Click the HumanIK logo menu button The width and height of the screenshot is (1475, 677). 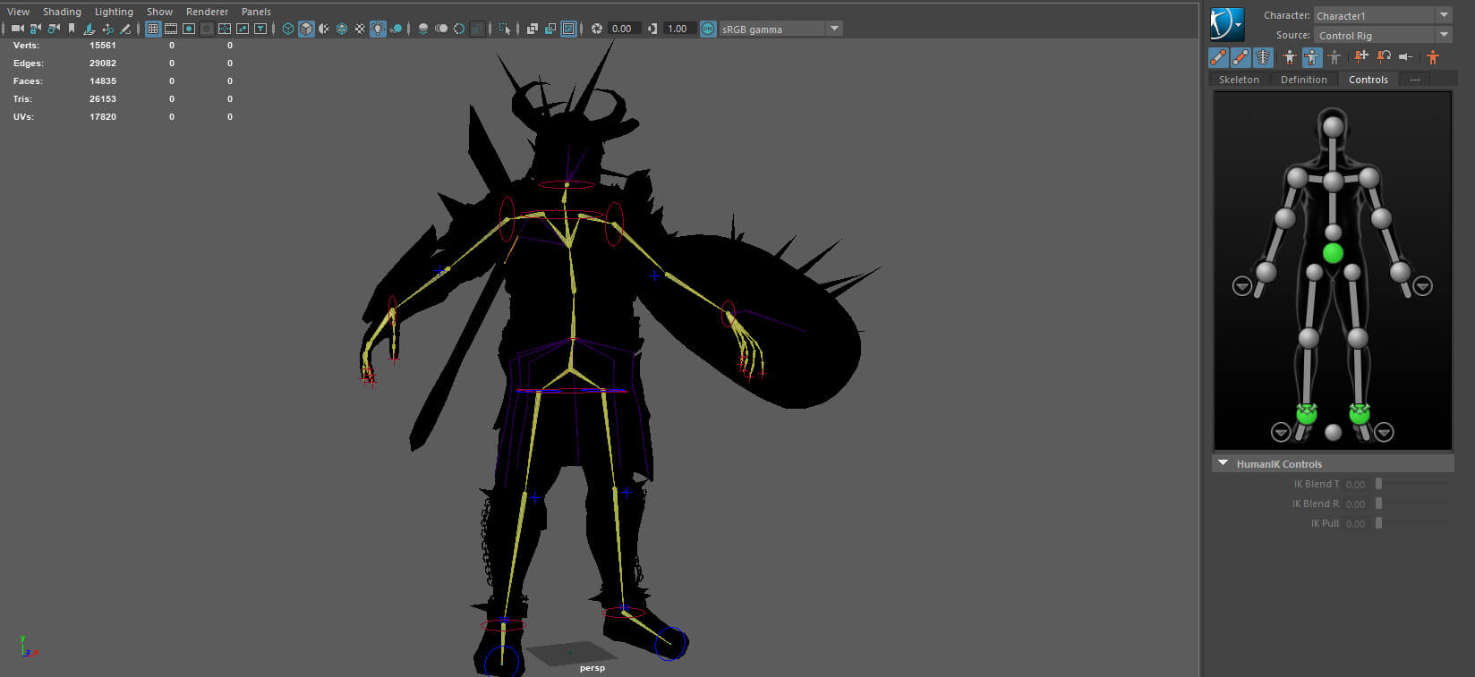tap(1227, 24)
